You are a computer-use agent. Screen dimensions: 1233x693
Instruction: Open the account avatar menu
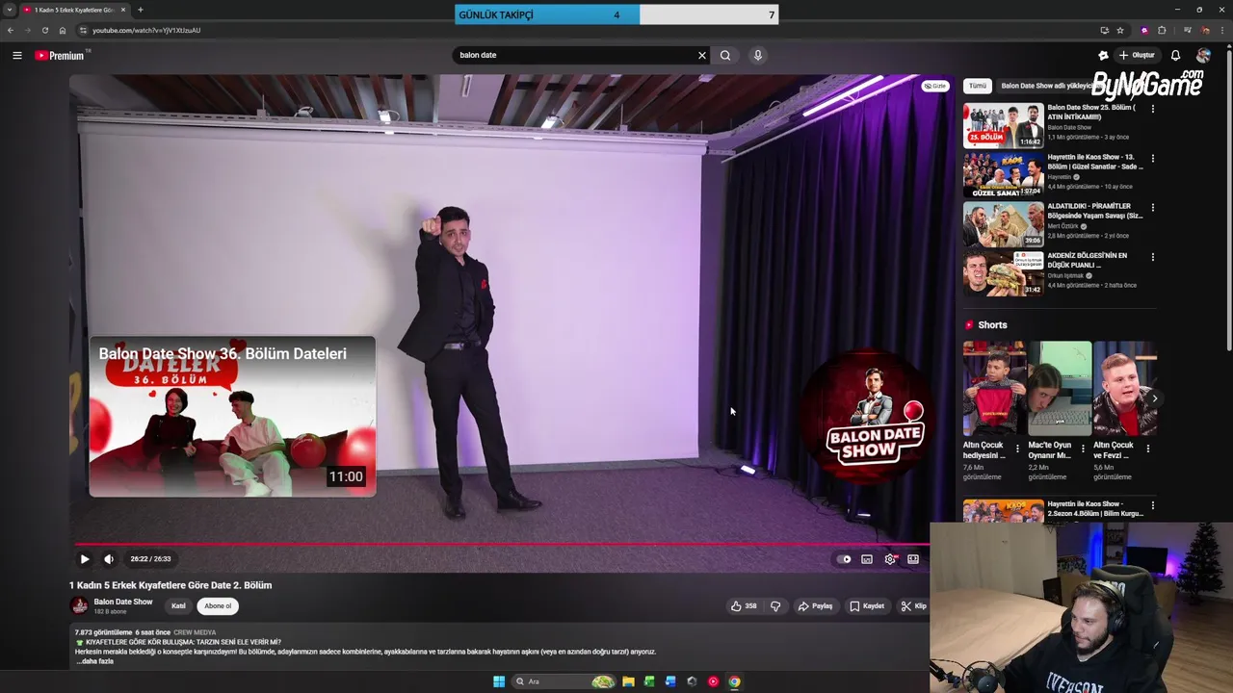coord(1203,55)
